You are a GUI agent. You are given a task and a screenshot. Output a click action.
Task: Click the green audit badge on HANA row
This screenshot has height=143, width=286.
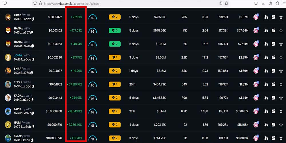(115, 31)
